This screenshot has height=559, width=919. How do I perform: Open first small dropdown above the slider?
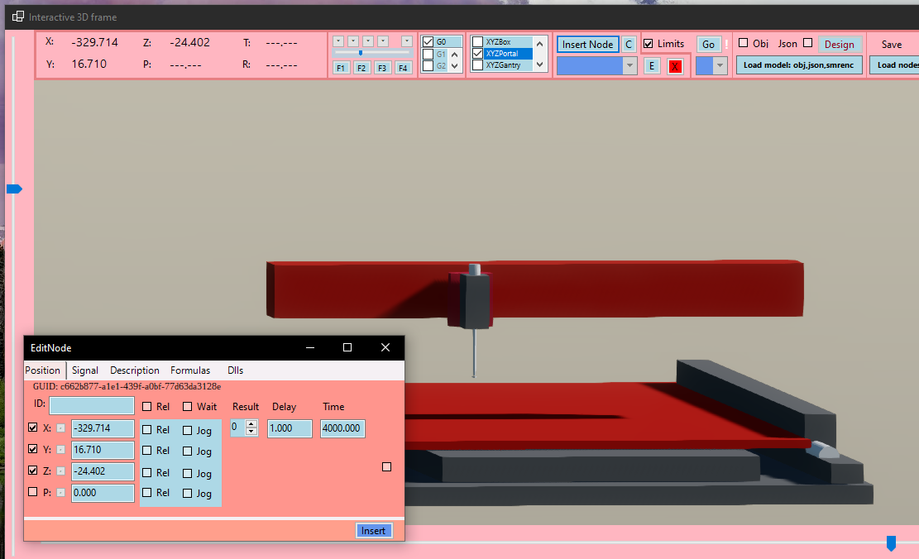[x=338, y=41]
